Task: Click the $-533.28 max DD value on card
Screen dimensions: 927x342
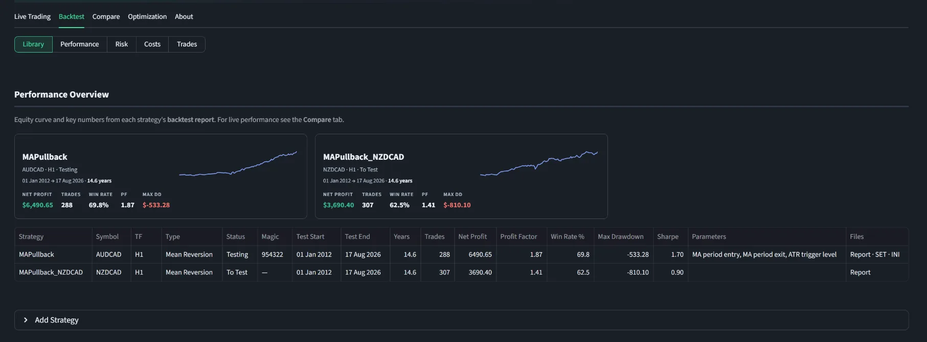Action: [156, 205]
